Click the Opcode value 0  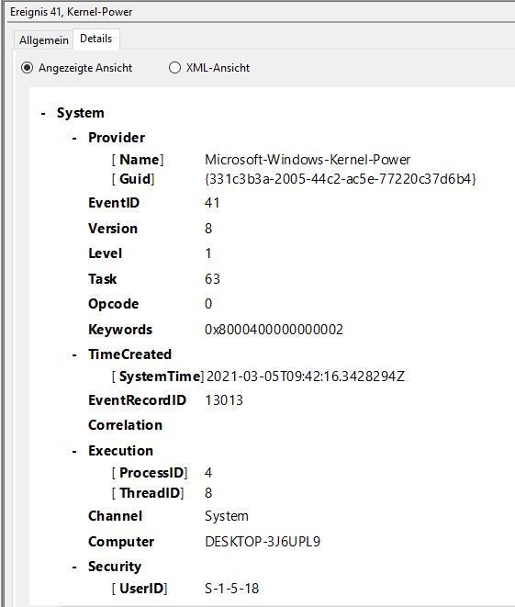pos(208,304)
